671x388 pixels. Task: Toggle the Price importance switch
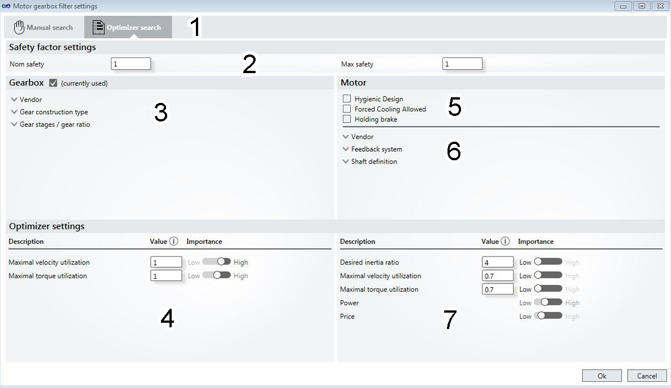tap(548, 316)
